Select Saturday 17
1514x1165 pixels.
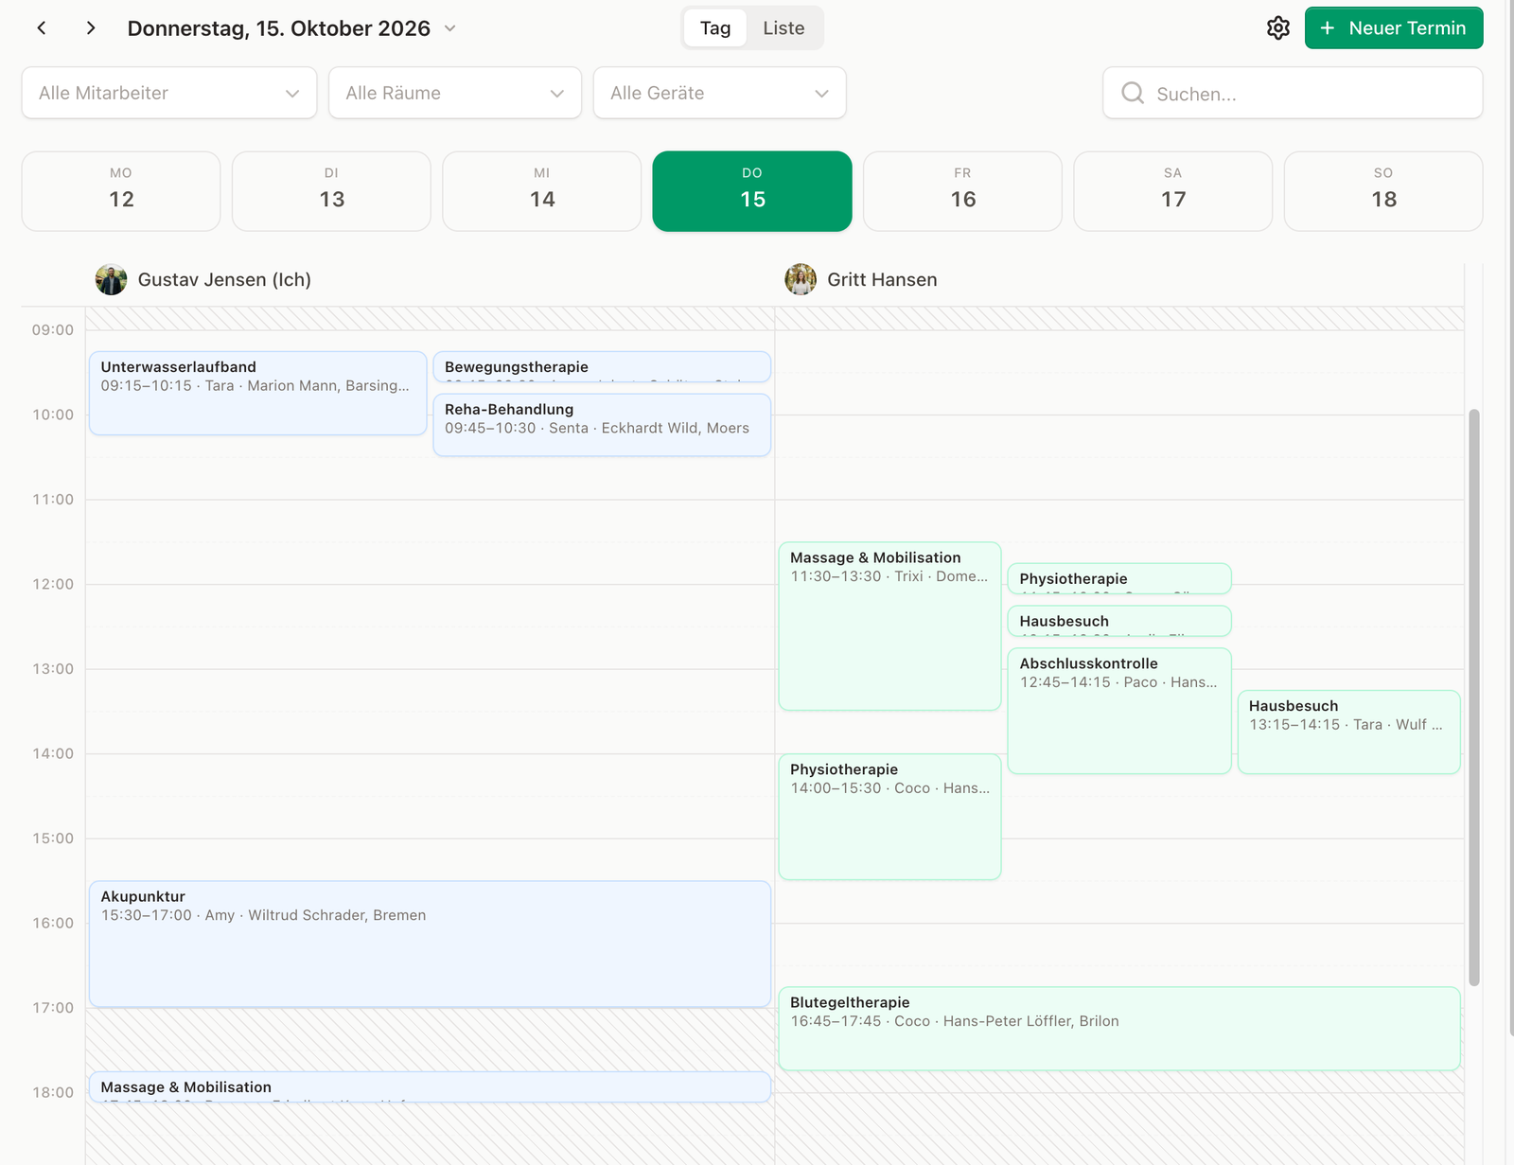[1173, 191]
